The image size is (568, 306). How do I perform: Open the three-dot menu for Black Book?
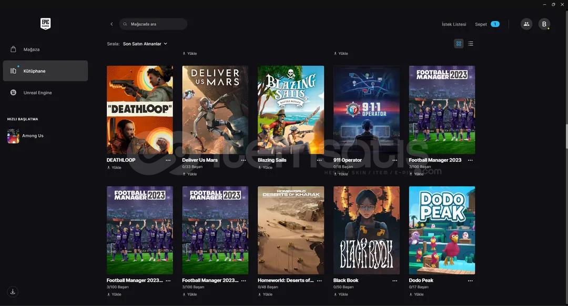pos(395,281)
